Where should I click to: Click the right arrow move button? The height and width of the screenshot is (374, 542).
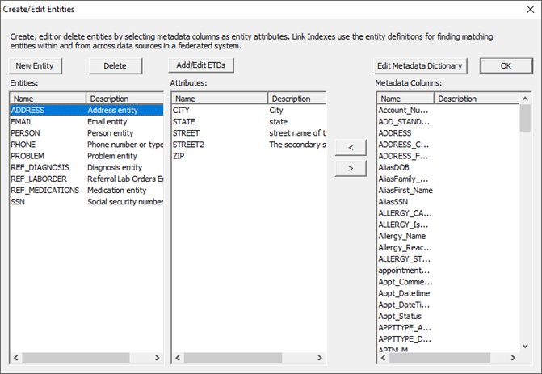(351, 168)
